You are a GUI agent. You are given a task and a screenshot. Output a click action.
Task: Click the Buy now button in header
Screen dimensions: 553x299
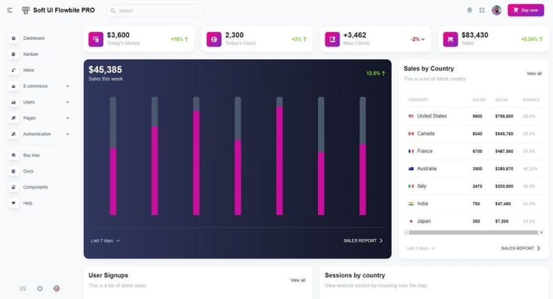(526, 10)
